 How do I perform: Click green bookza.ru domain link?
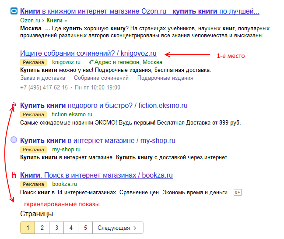click(x=64, y=184)
